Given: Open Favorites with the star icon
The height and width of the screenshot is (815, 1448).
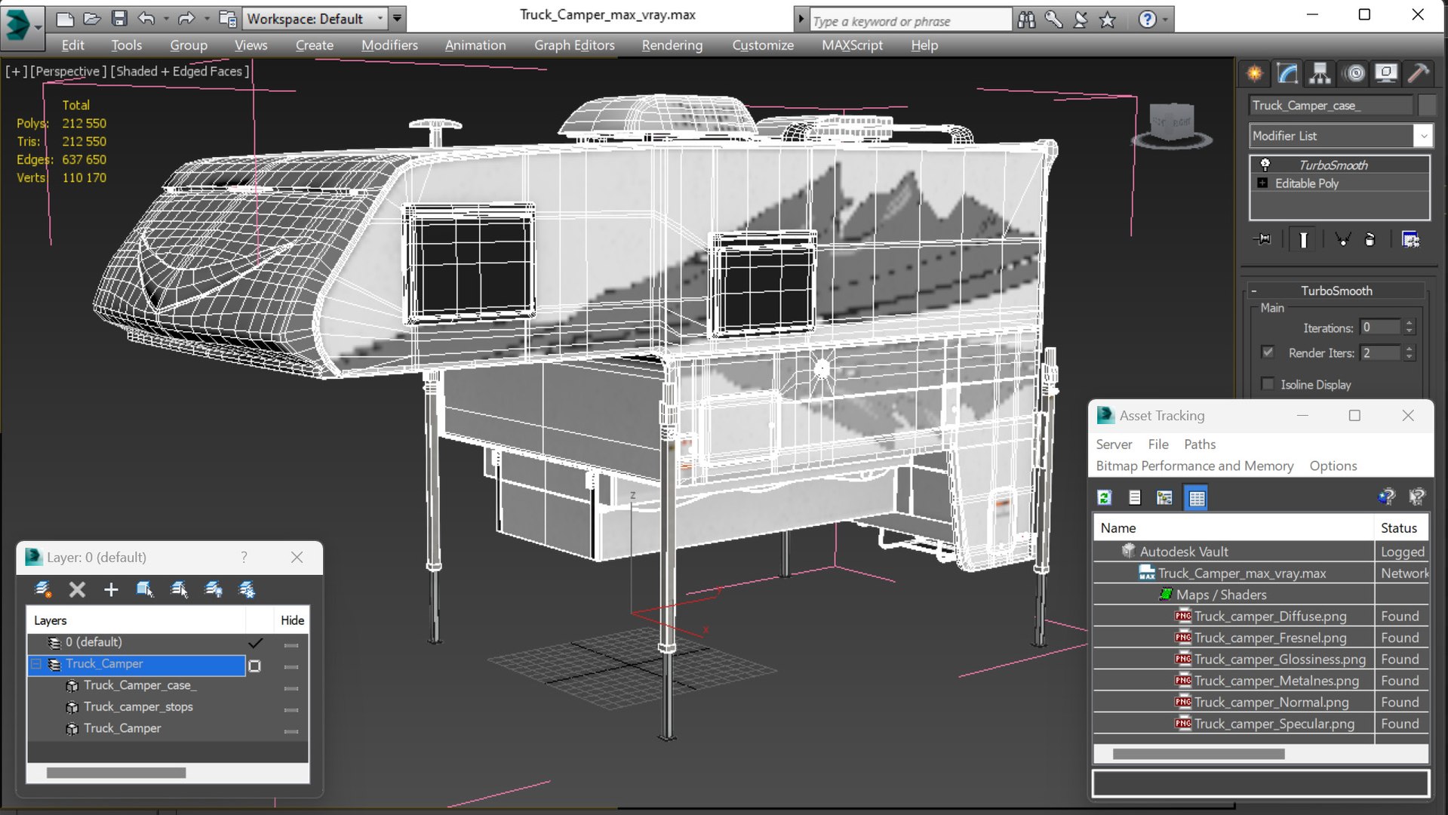Looking at the screenshot, I should click(1108, 20).
